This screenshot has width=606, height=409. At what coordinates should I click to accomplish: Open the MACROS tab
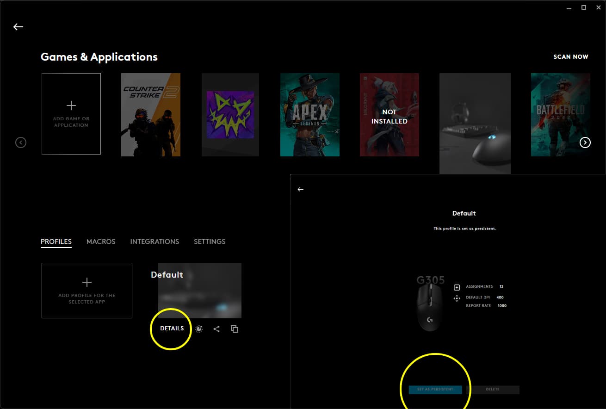(x=101, y=242)
